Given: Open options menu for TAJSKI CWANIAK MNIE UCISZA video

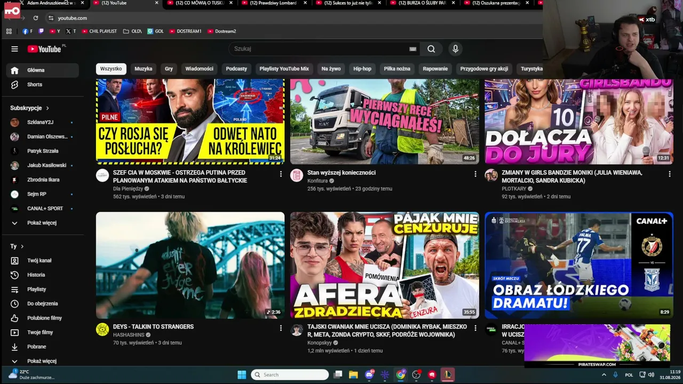Looking at the screenshot, I should tap(475, 329).
